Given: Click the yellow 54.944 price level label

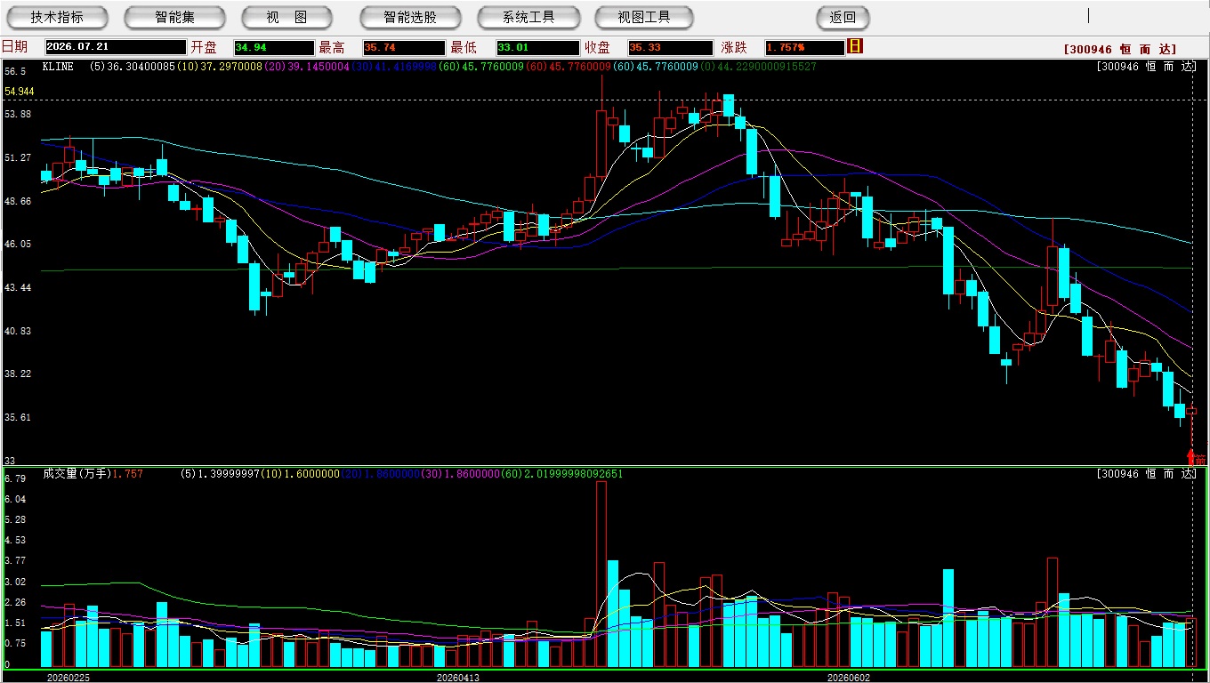Looking at the screenshot, I should 20,92.
